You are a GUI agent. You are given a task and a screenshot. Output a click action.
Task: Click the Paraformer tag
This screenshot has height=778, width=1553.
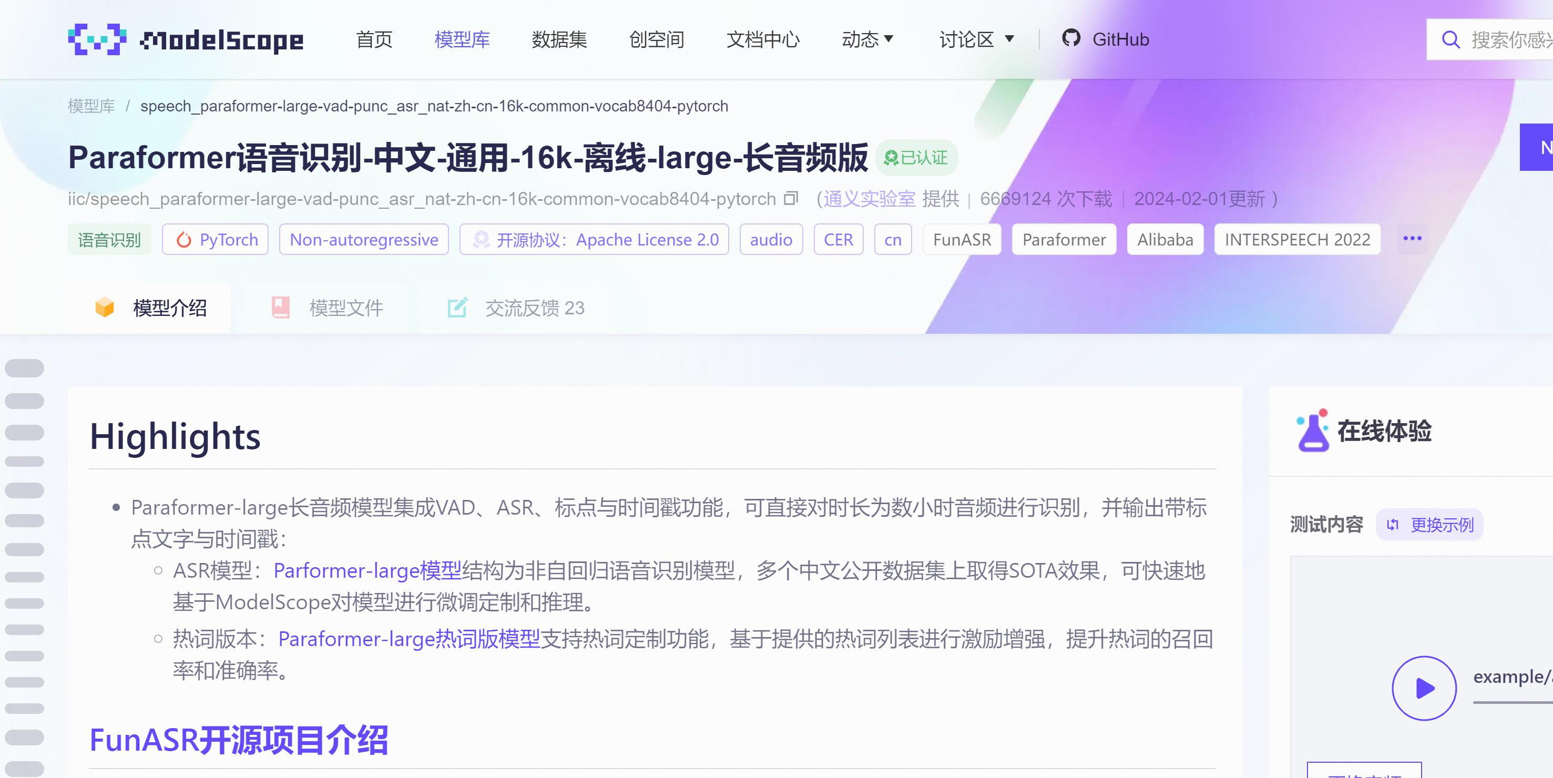(x=1064, y=240)
